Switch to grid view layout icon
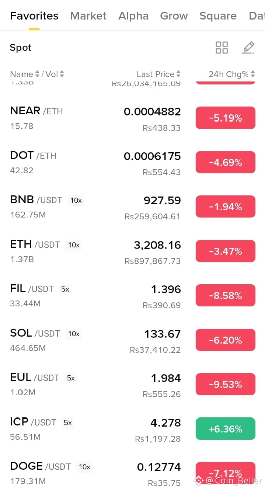 (222, 48)
